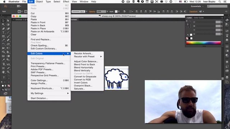The height and width of the screenshot is (129, 230).
Task: Open the Object menu
Action: click(x=39, y=1)
